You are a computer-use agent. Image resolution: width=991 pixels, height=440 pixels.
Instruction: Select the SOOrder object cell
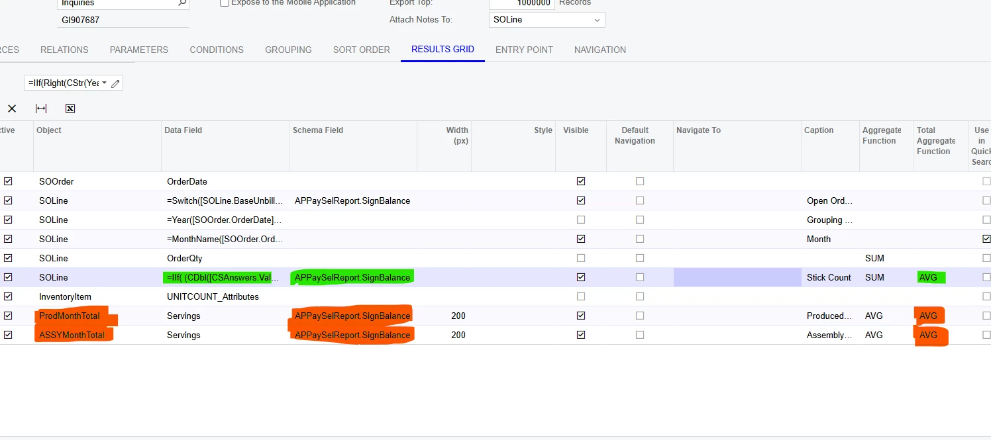pos(97,181)
